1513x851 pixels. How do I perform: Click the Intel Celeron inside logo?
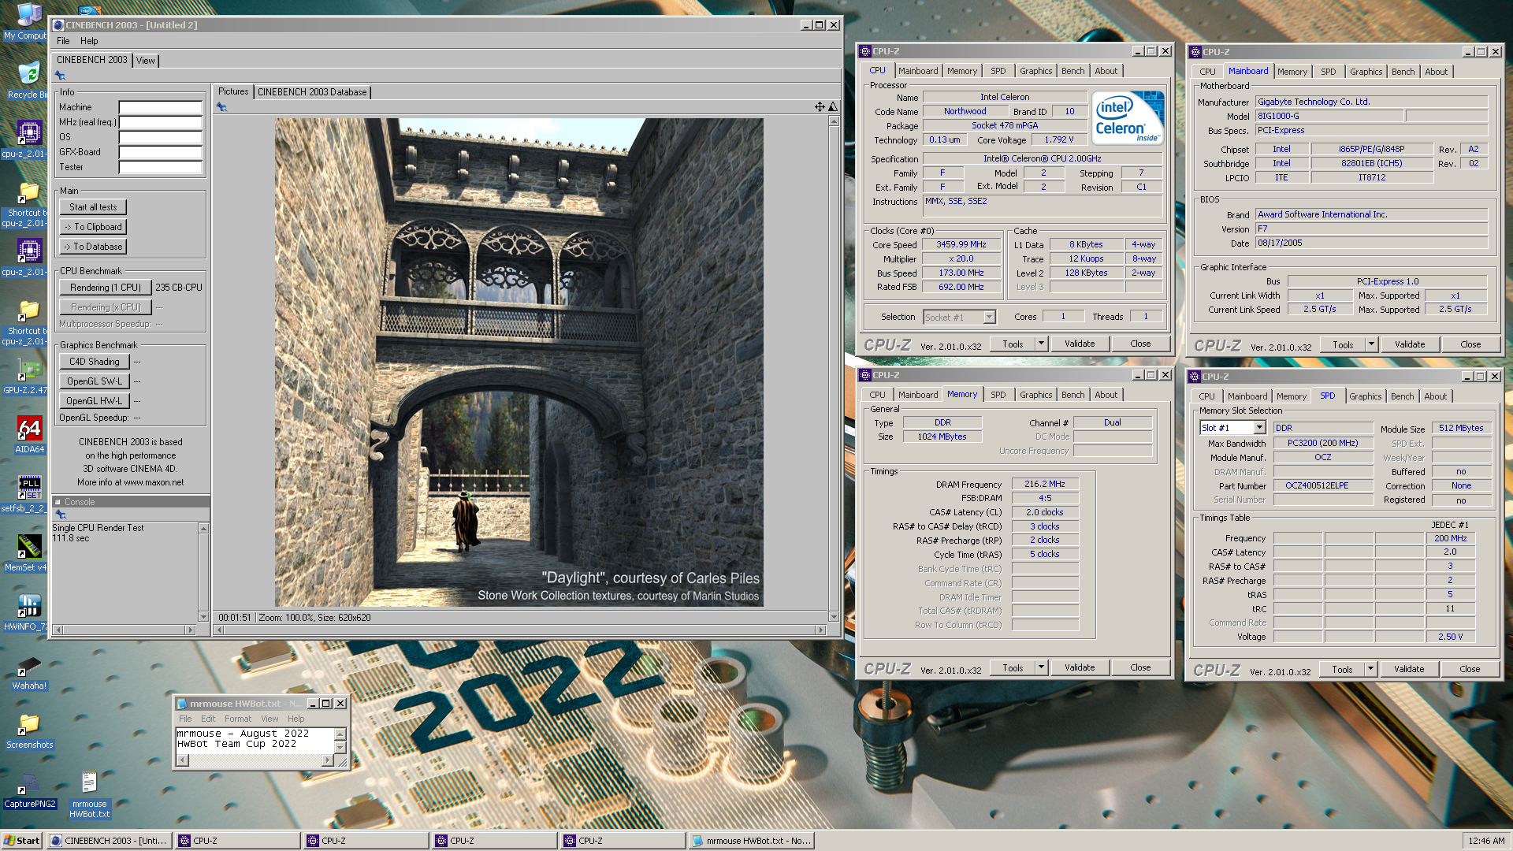click(1128, 118)
